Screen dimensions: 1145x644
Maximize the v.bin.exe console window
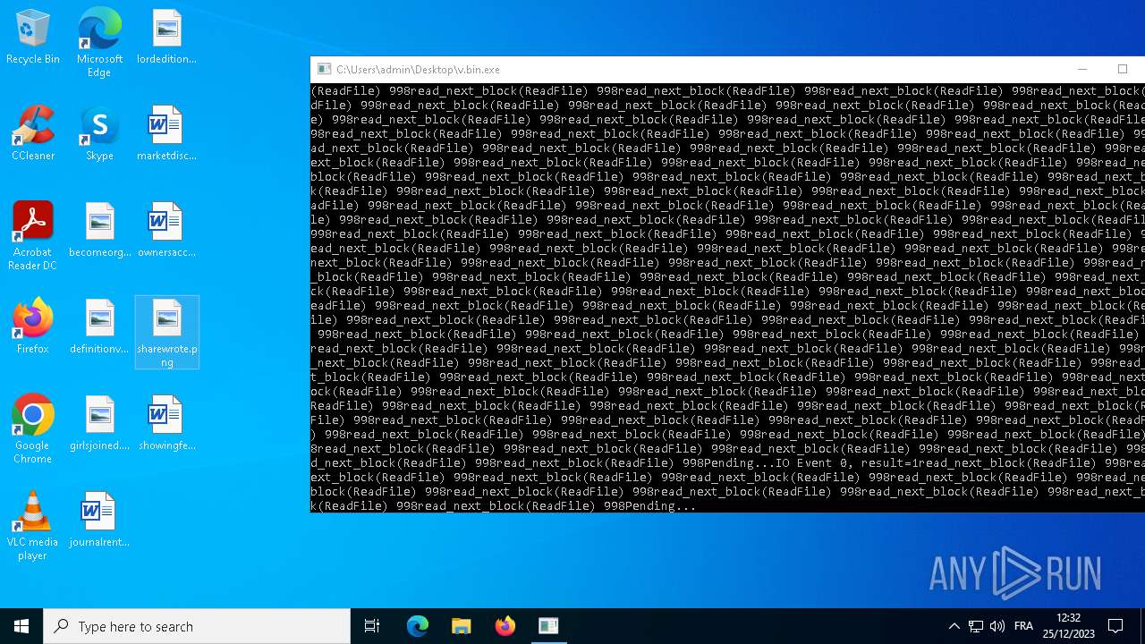tap(1123, 70)
